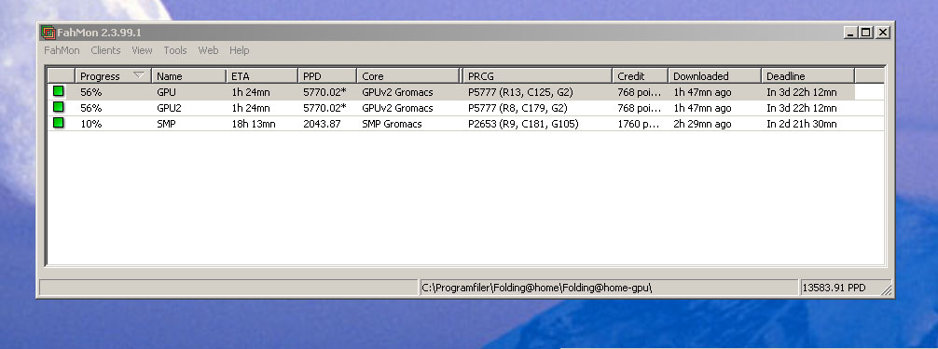938x349 pixels.
Task: Click green status square for SMP client
Action: 58,123
